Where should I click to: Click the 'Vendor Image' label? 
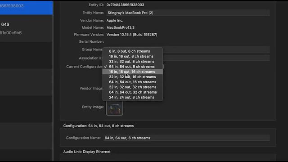pos(91,88)
